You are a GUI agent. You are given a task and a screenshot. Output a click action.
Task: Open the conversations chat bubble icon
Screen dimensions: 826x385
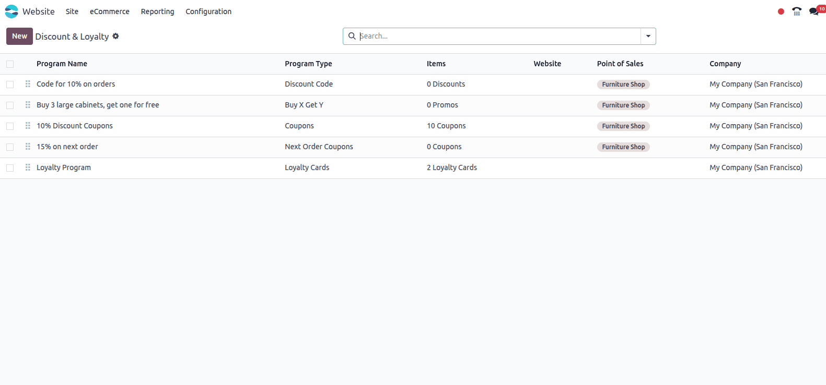pos(813,11)
